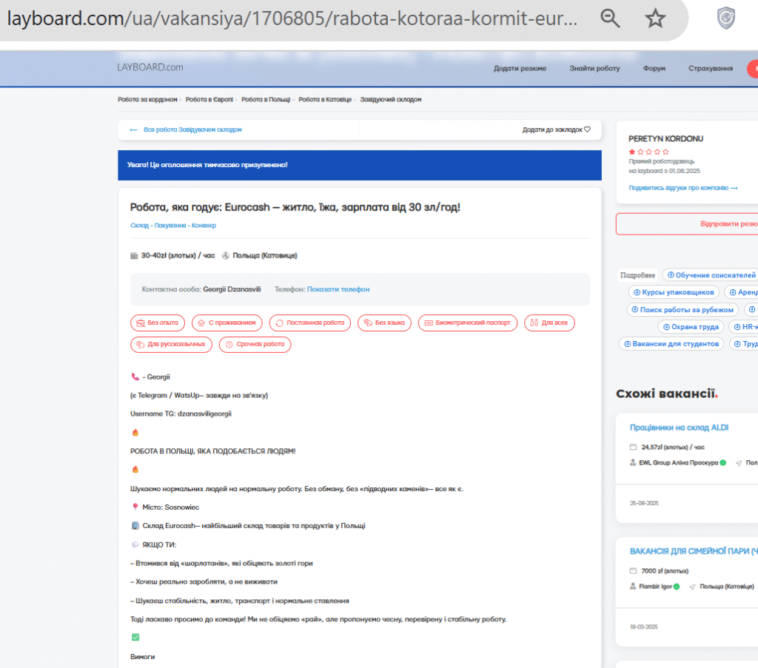Open Працівники на склад ALDI vacancy
758x668 pixels.
pos(679,428)
